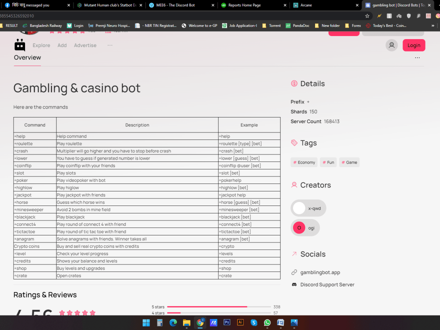Click the Creators person icon
The width and height of the screenshot is (440, 330).
click(x=294, y=185)
